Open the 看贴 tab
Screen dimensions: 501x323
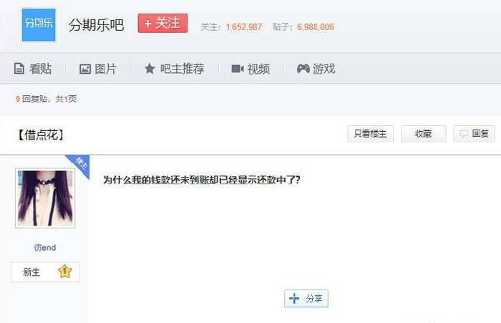(x=33, y=69)
